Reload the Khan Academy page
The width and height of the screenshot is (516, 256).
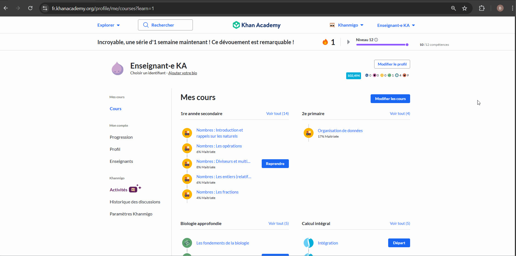click(30, 8)
